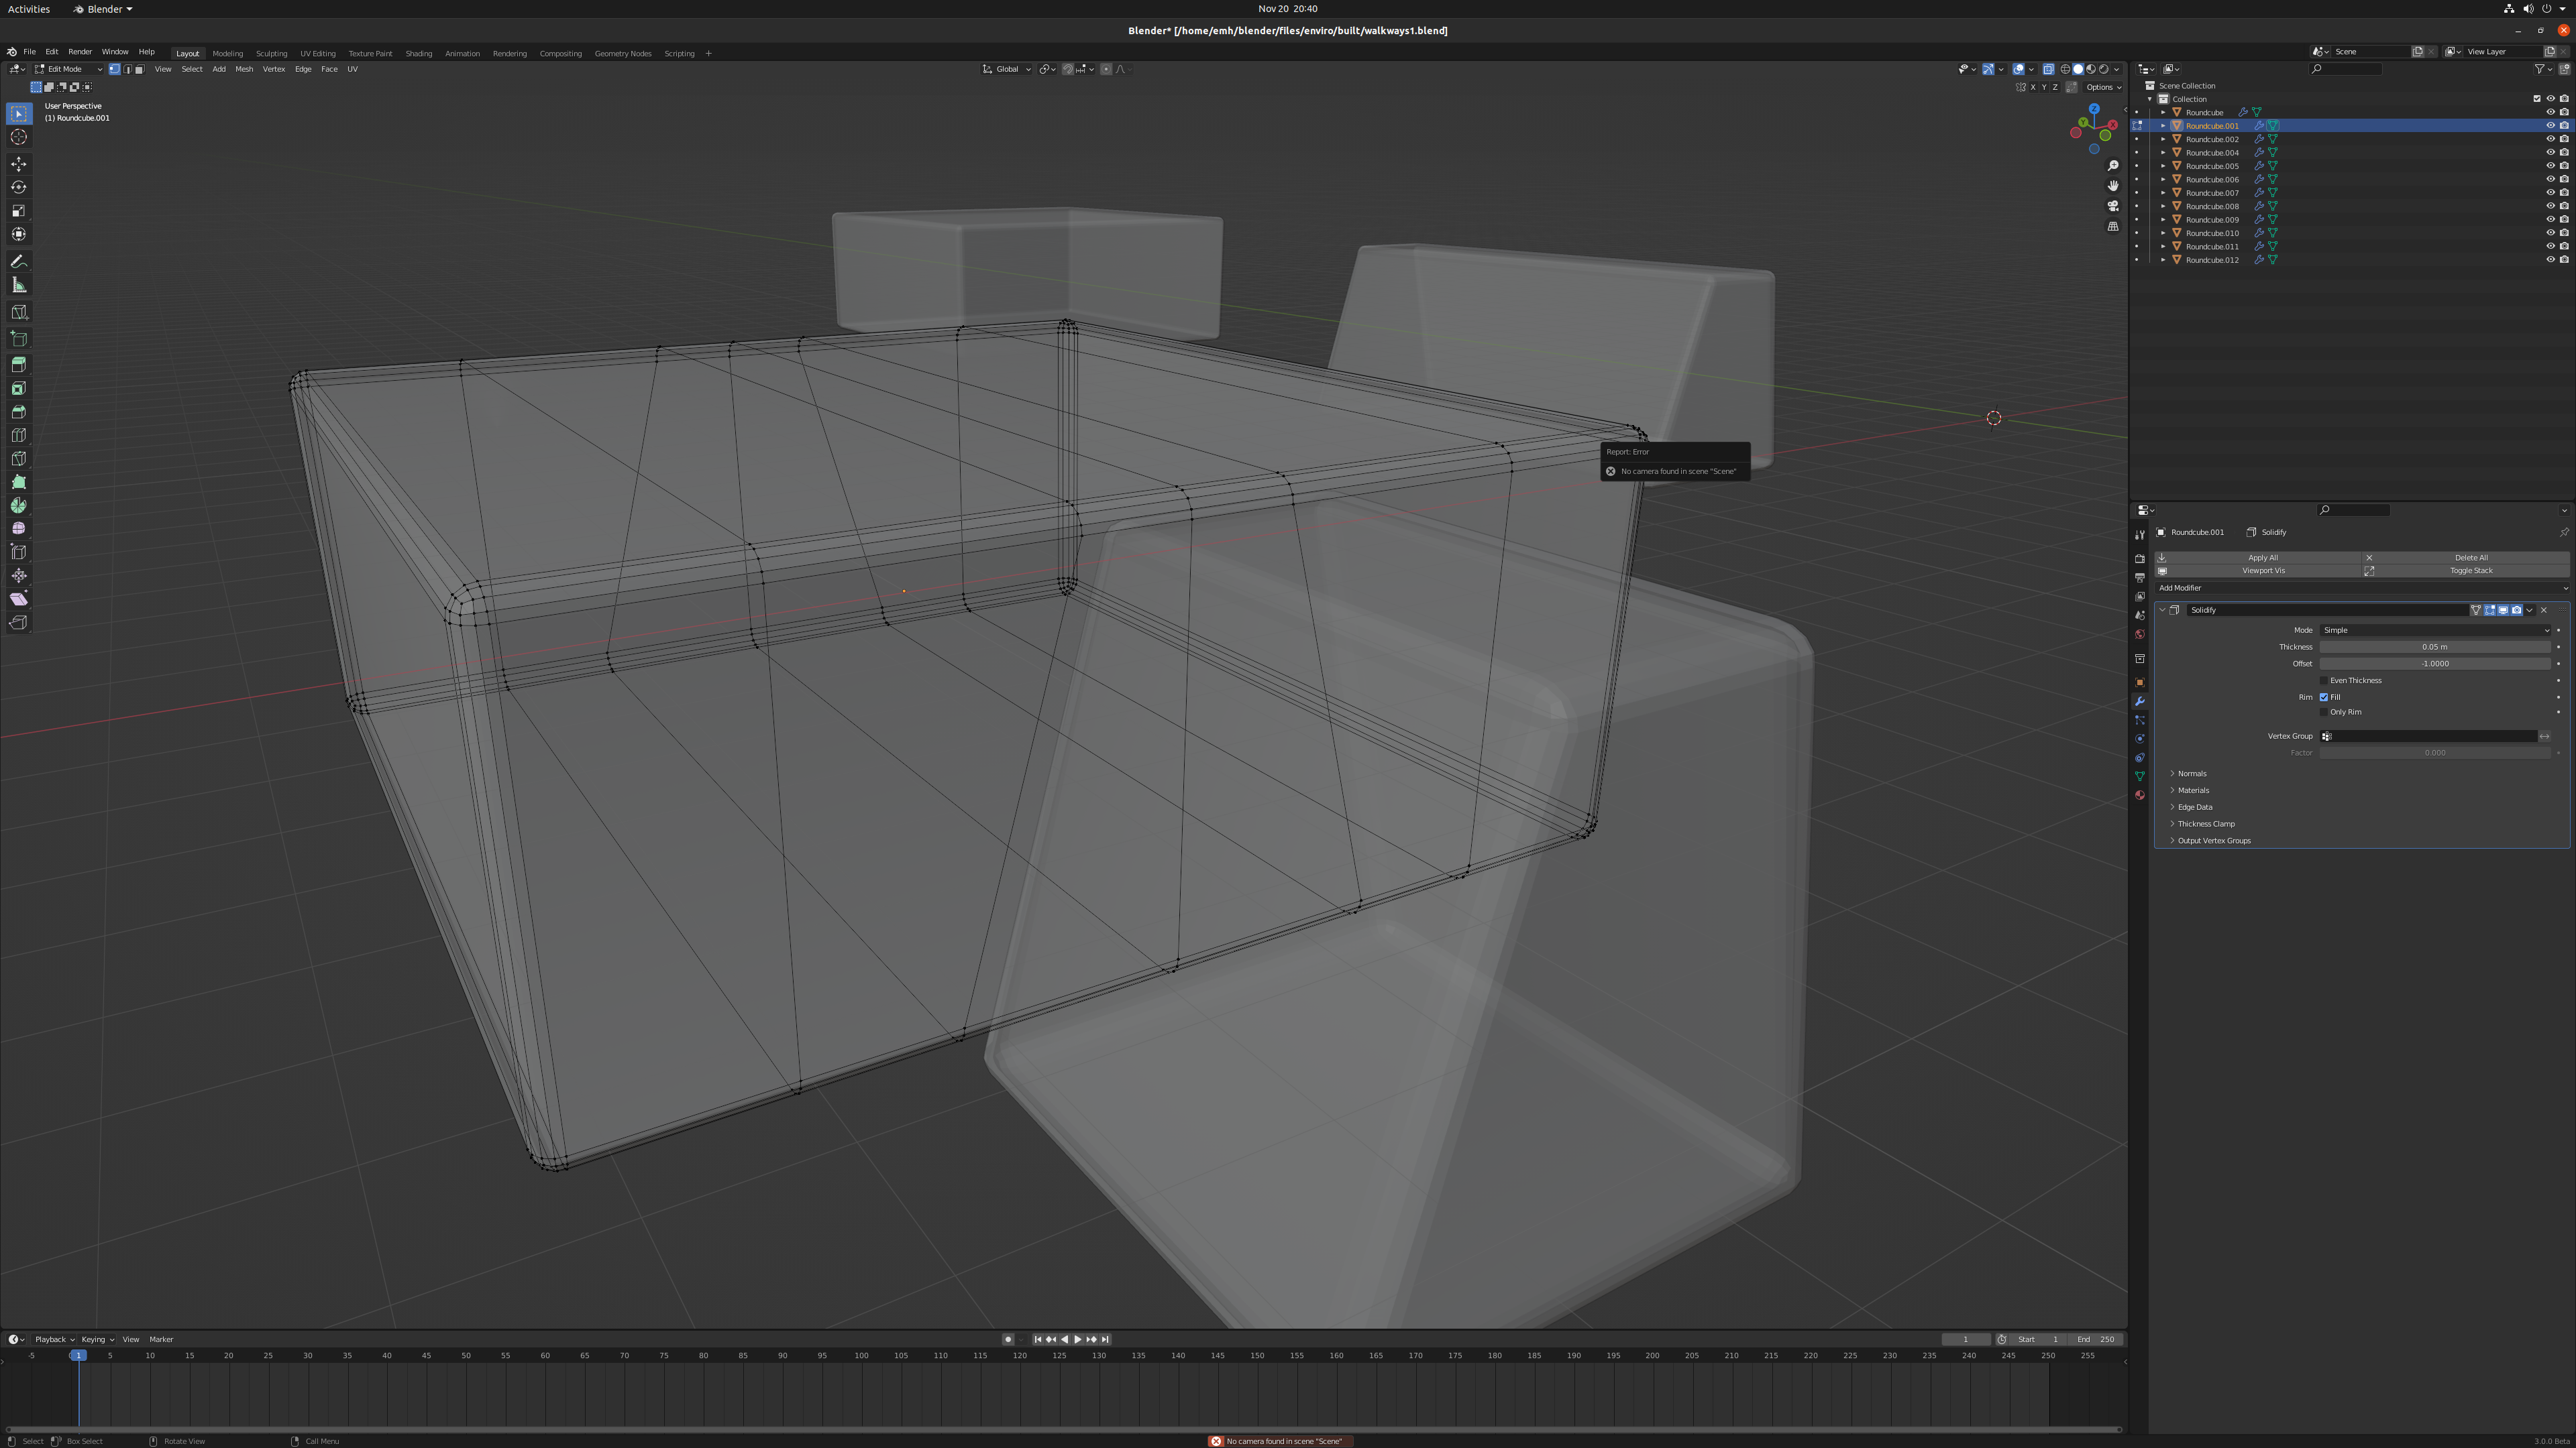
Task: Hide Roundcube.002 in viewport via eye icon
Action: (2550, 139)
